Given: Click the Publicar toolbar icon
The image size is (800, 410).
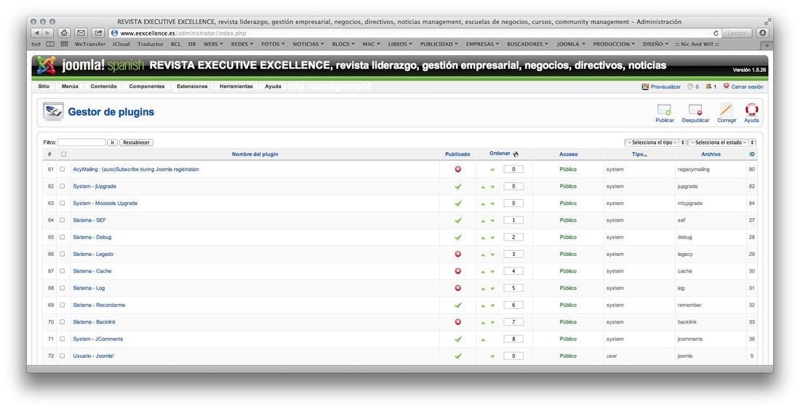Looking at the screenshot, I should pyautogui.click(x=664, y=110).
